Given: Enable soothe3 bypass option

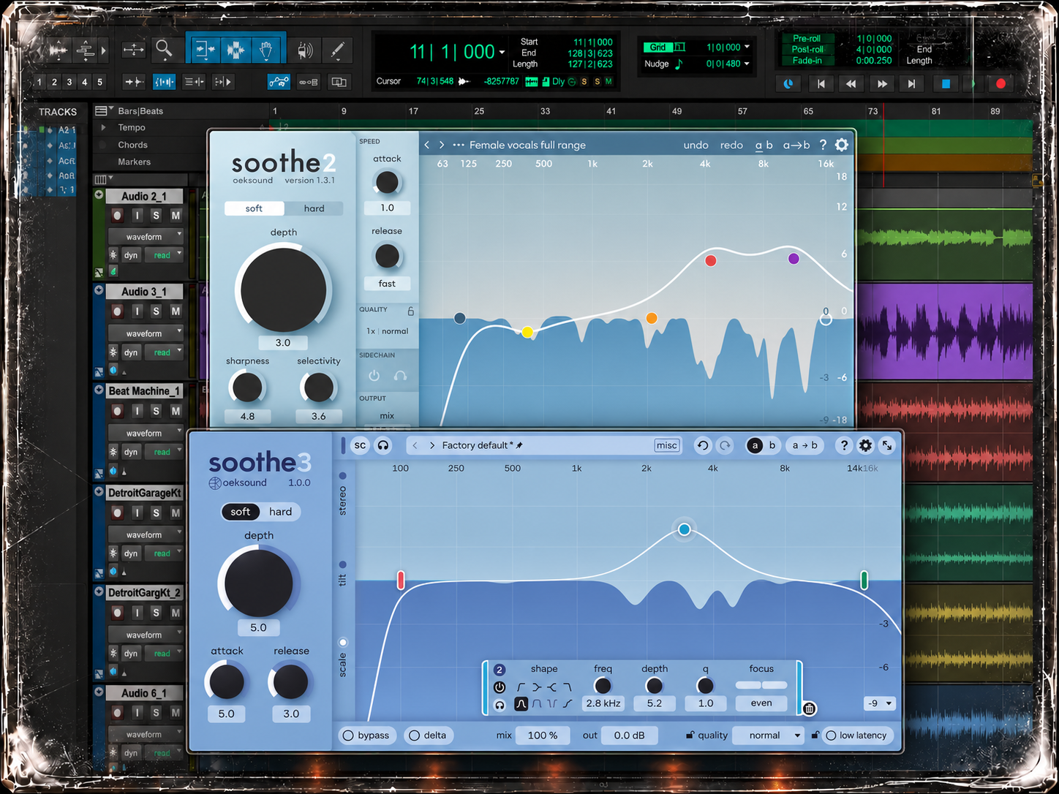Looking at the screenshot, I should click(366, 735).
